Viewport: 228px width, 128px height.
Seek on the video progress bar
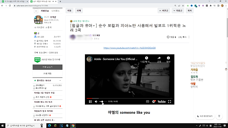pyautogui.click(x=129, y=98)
